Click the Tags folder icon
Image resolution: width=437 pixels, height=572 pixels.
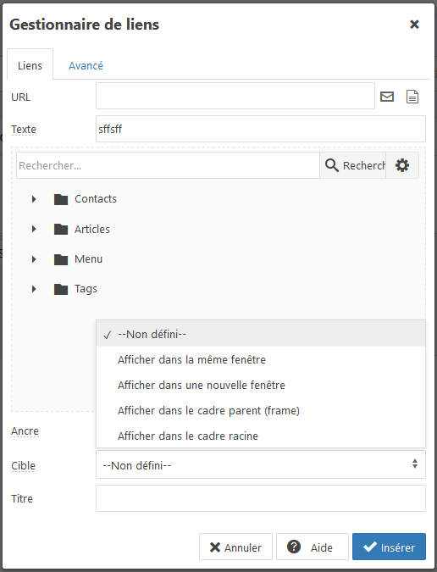[x=61, y=289]
